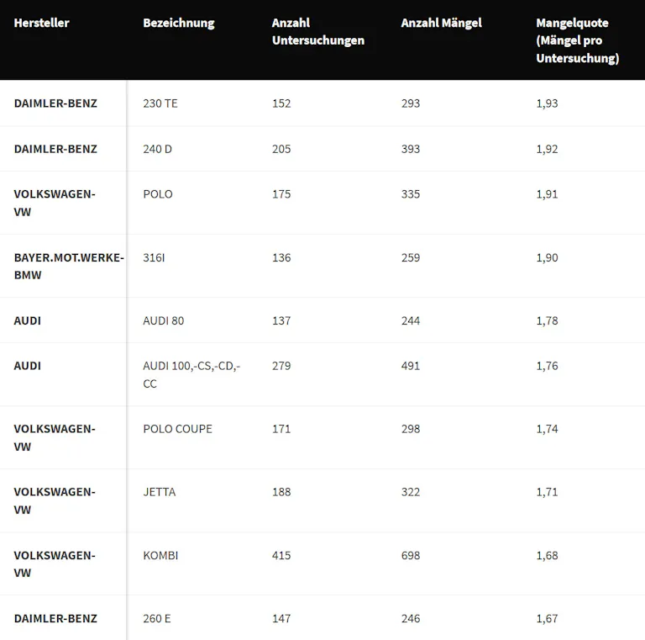Select the Anzahl Untersuchungen column header
Image resolution: width=645 pixels, height=640 pixels.
[x=317, y=31]
